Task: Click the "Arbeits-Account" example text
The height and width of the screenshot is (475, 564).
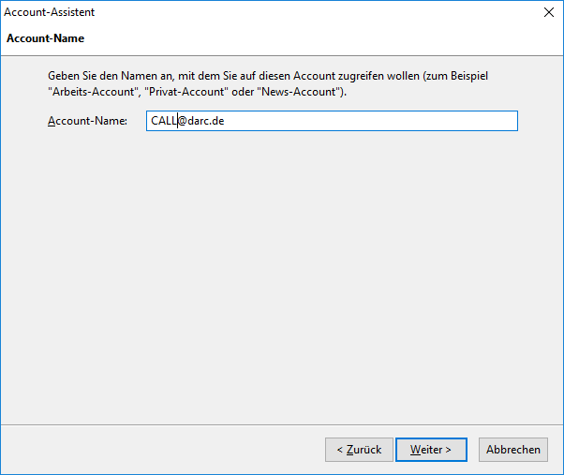Action: click(x=94, y=92)
